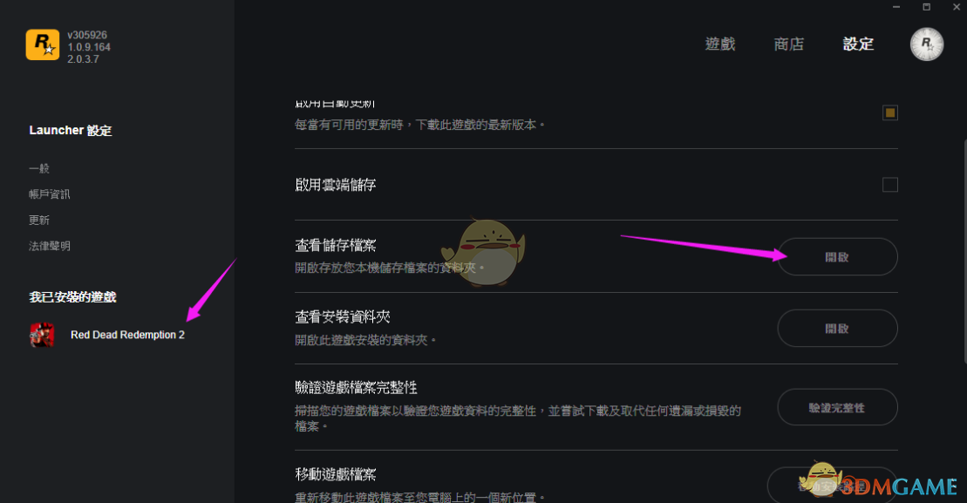Switch to the 遊戲 tab

(x=719, y=44)
